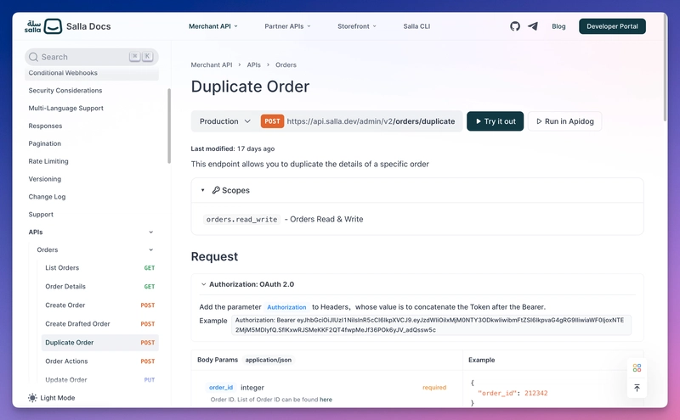Collapse the Orders section chevron
Viewport: 680px width, 420px height.
(151, 249)
